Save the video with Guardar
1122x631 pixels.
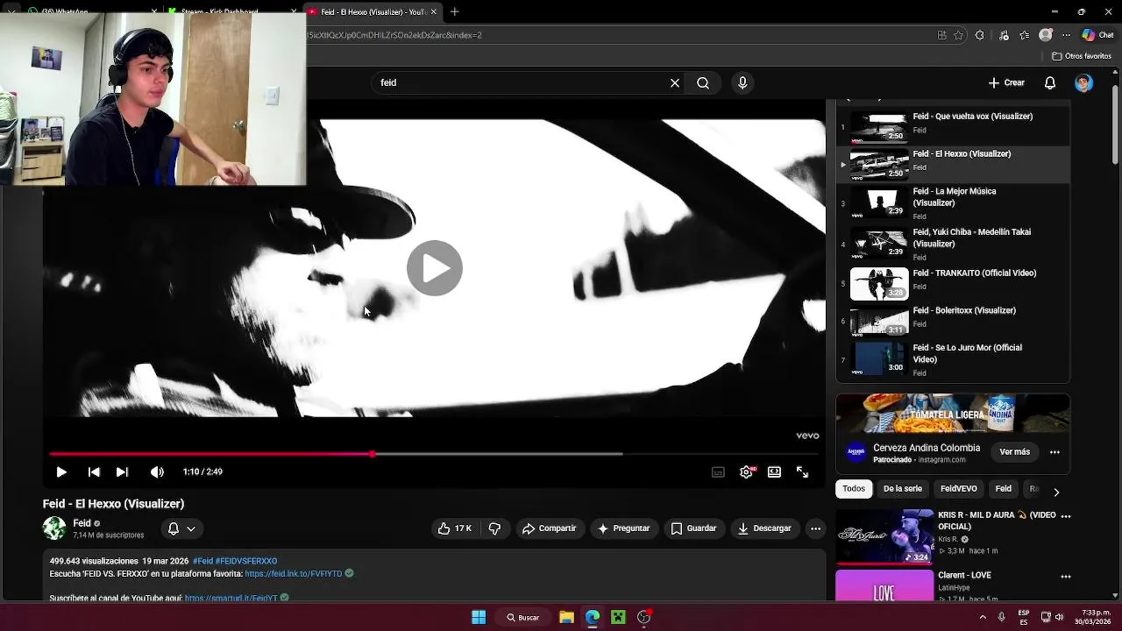[x=693, y=528]
